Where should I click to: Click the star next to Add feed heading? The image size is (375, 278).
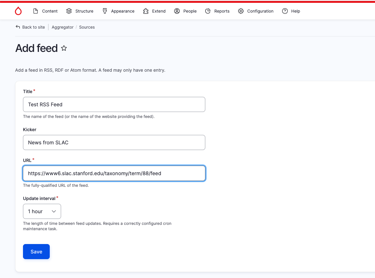click(64, 48)
